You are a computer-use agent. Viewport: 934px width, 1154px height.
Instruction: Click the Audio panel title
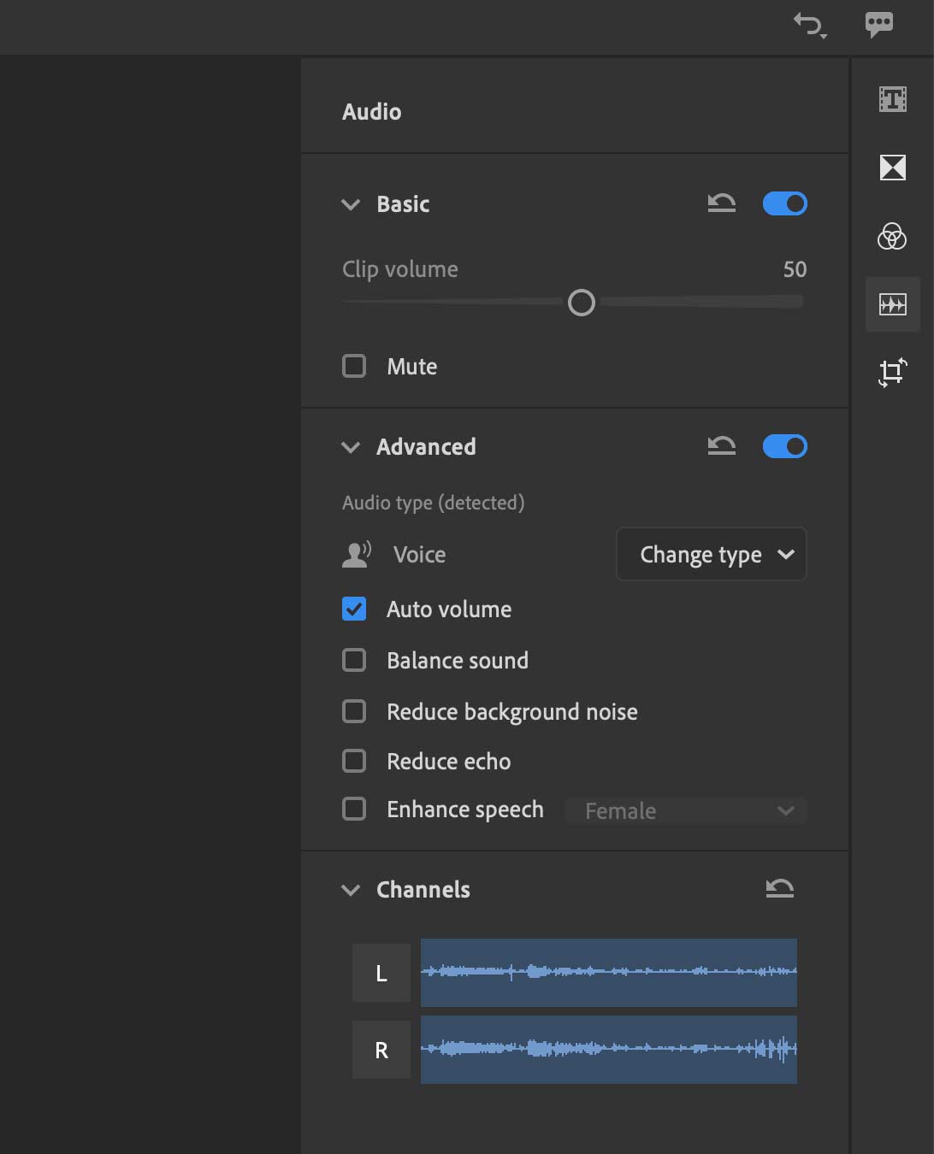point(372,112)
